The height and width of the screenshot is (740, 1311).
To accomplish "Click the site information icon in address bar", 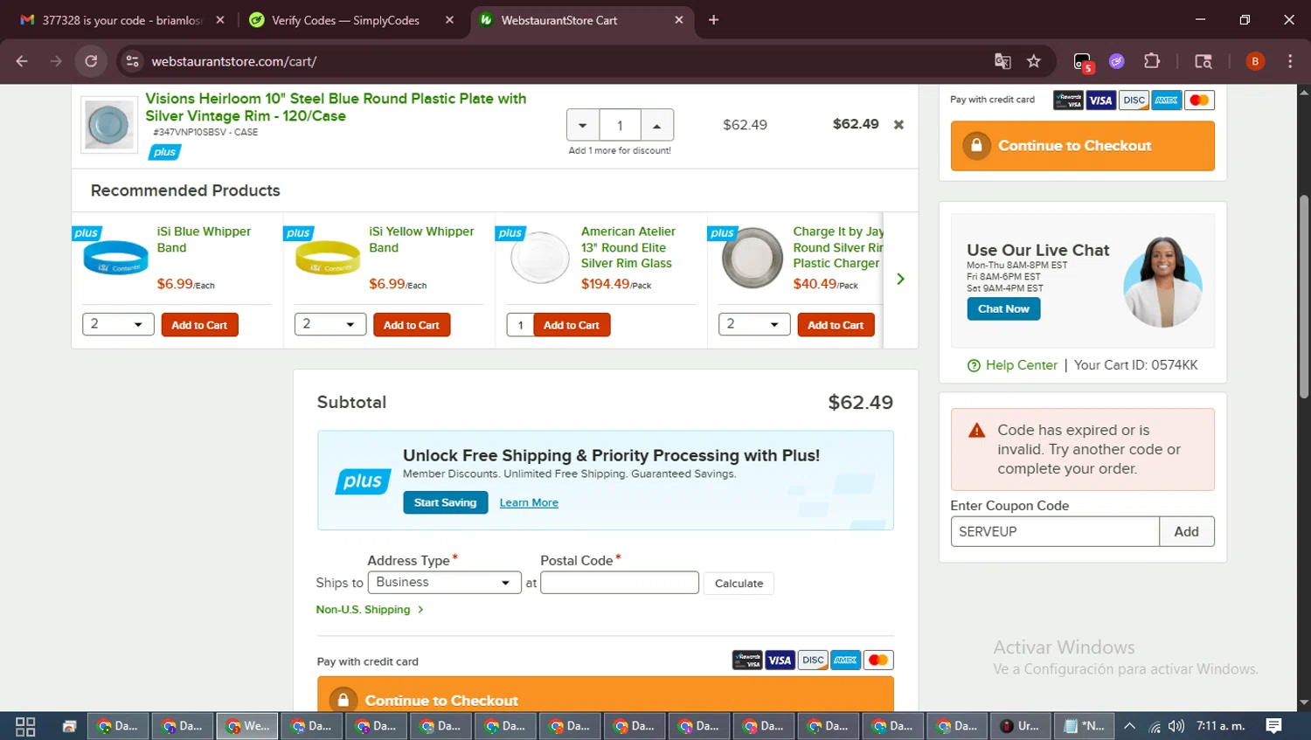I will point(133,61).
